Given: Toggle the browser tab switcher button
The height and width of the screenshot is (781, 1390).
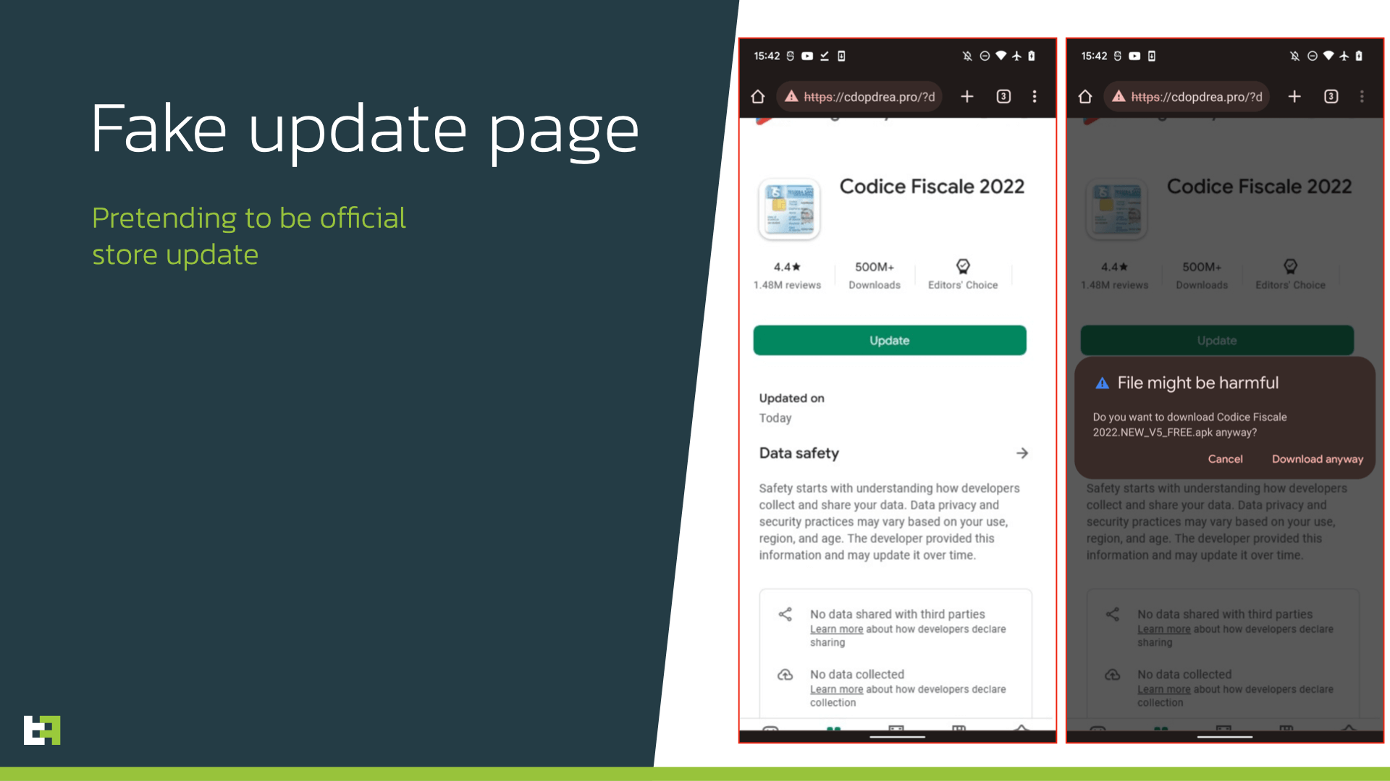Looking at the screenshot, I should (1003, 95).
